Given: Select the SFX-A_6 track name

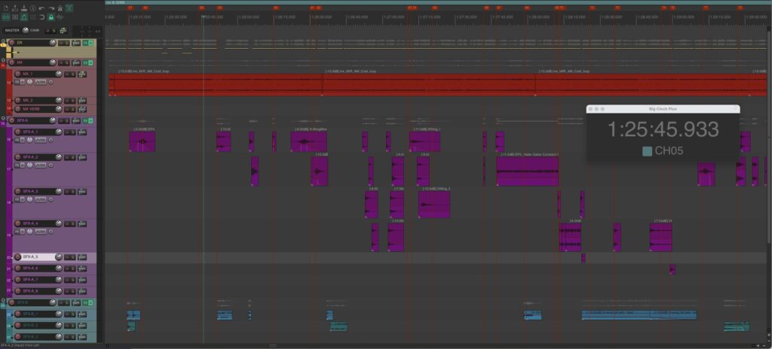Looking at the screenshot, I should (x=31, y=268).
